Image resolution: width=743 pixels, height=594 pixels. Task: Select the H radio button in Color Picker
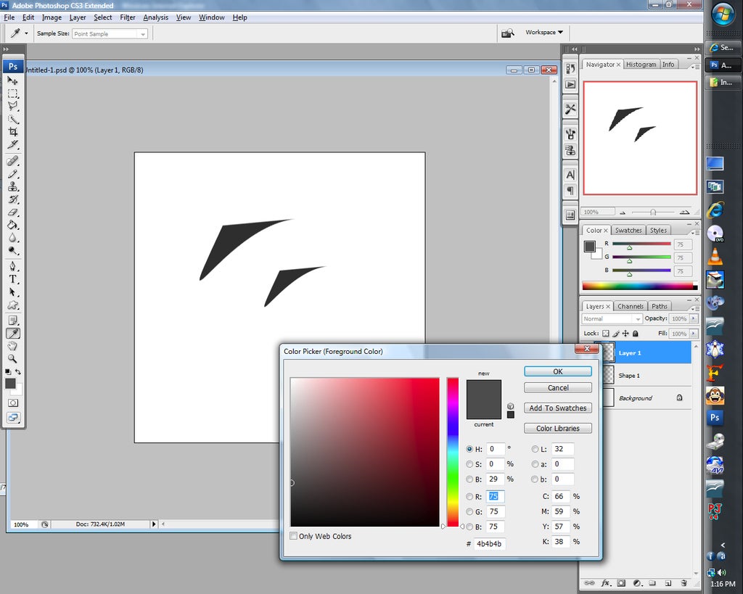470,449
